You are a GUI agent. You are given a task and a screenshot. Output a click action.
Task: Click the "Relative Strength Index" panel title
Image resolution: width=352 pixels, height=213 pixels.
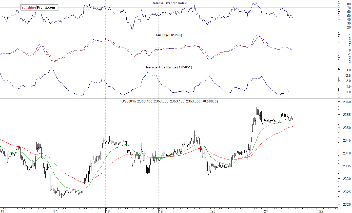tap(169, 3)
